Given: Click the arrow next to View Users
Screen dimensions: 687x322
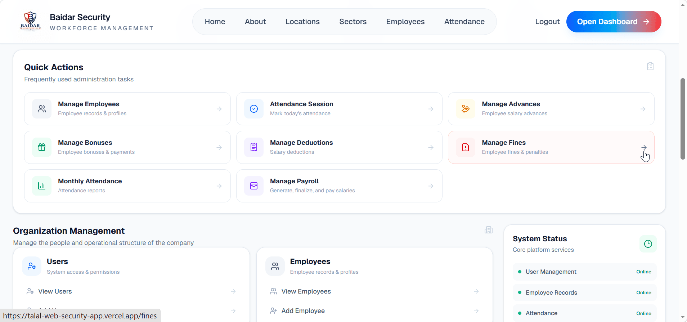Looking at the screenshot, I should click(233, 291).
